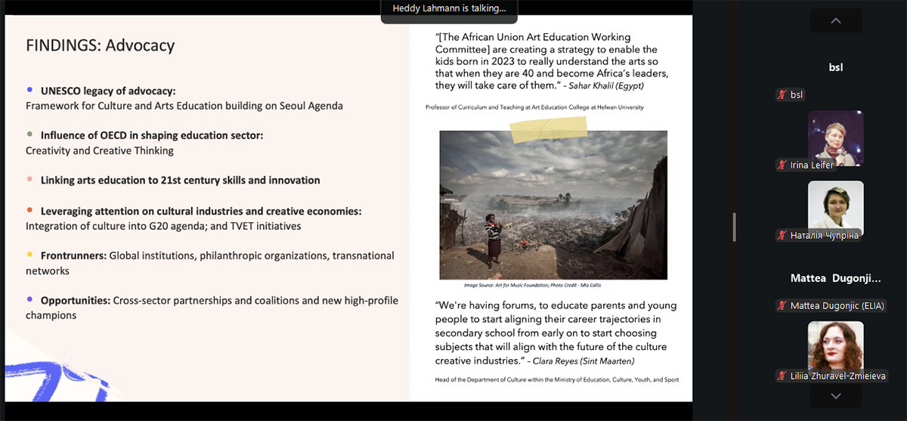
Task: Click muted mic icon beside bsl label
Action: pos(782,94)
